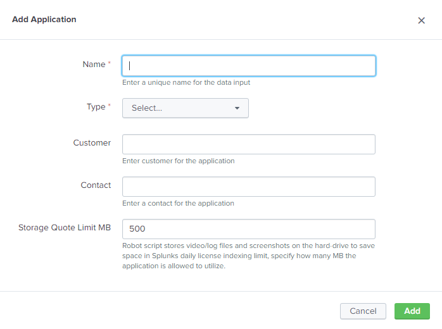The width and height of the screenshot is (442, 329).
Task: Click the Contact field label
Action: [96, 185]
